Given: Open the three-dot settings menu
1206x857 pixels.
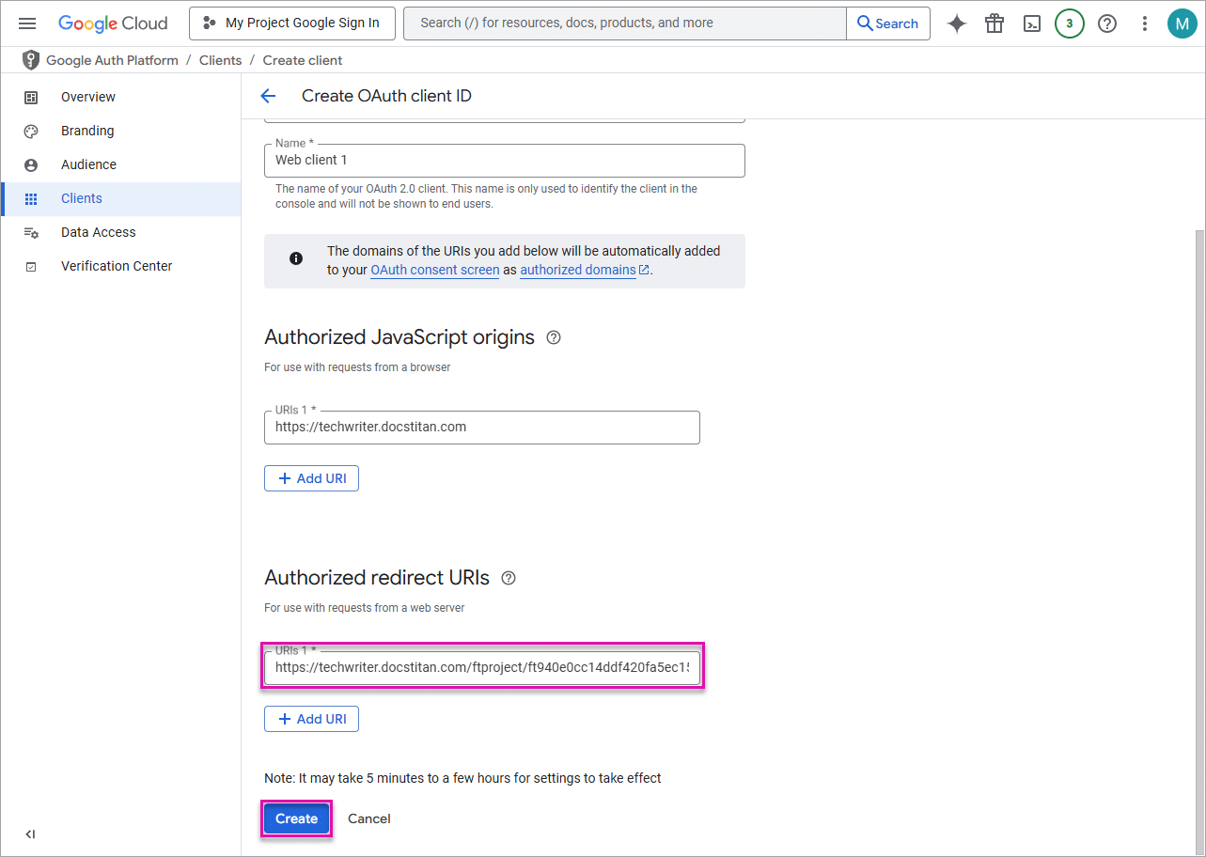Looking at the screenshot, I should click(1144, 23).
